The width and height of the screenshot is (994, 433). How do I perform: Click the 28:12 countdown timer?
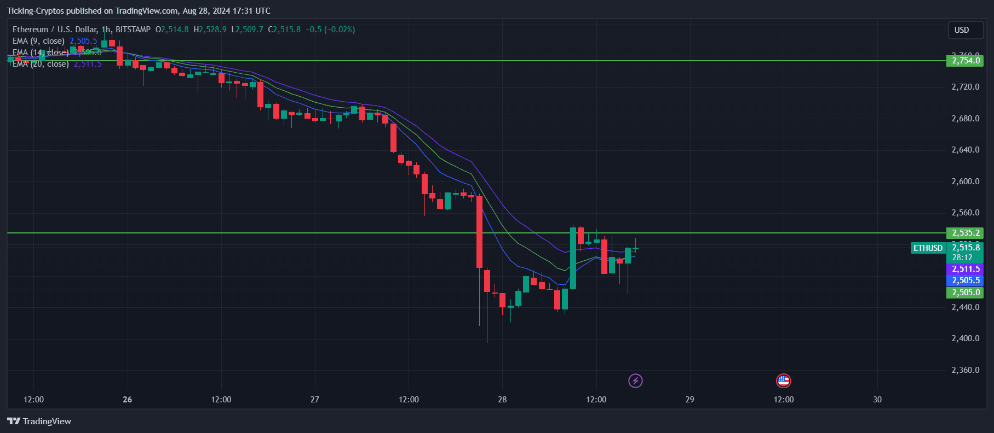[962, 258]
